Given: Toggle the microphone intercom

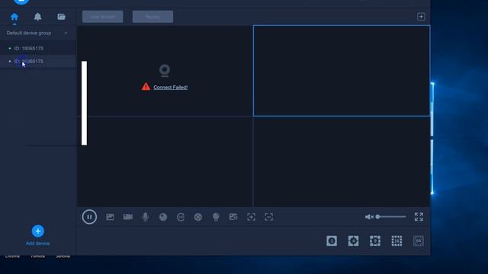Looking at the screenshot, I should click(145, 217).
